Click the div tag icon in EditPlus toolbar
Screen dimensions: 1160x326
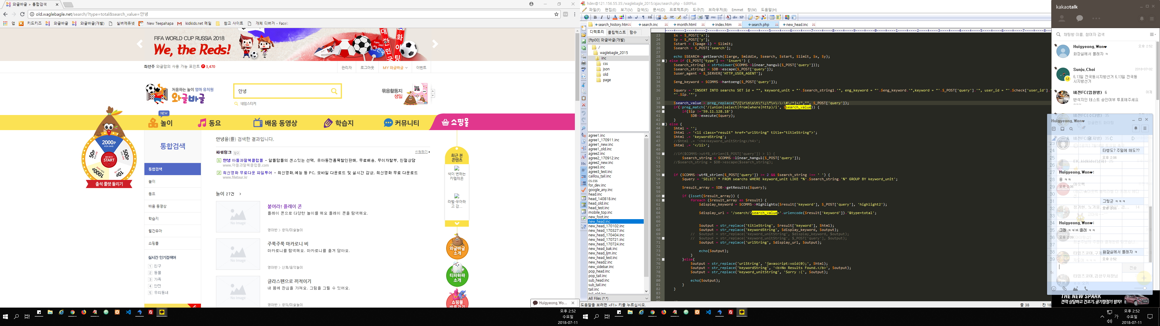(735, 17)
